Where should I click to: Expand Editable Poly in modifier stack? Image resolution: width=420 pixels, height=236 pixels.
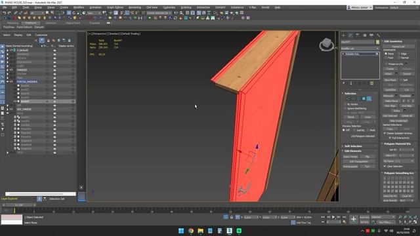(343, 54)
